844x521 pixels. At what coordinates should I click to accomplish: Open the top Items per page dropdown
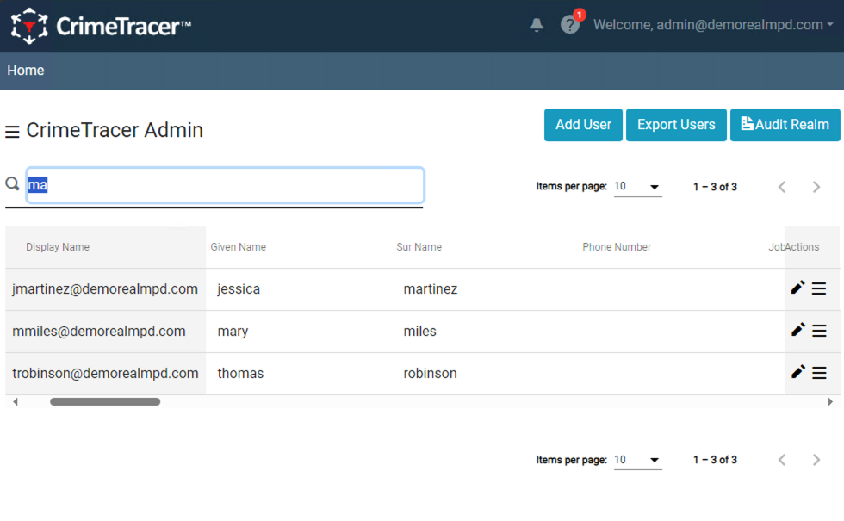[x=637, y=187]
